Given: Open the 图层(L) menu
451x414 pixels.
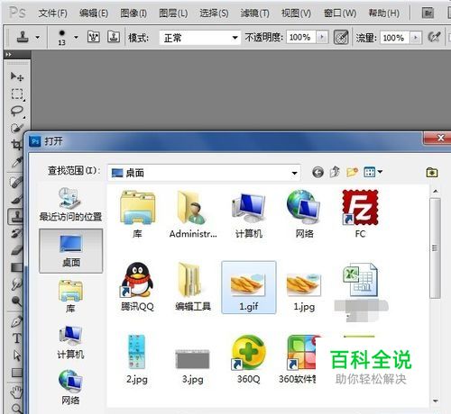Looking at the screenshot, I should click(x=173, y=13).
